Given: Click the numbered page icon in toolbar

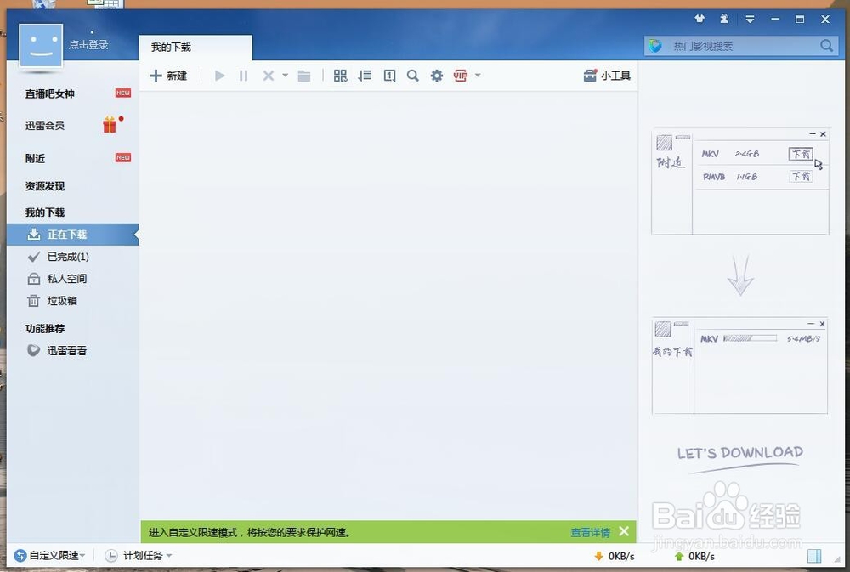Looking at the screenshot, I should click(x=389, y=76).
